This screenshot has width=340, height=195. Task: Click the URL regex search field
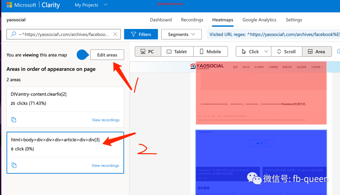[64, 34]
